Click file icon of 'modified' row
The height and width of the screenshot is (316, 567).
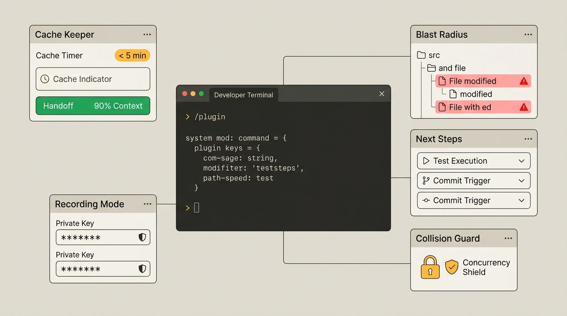click(x=453, y=94)
